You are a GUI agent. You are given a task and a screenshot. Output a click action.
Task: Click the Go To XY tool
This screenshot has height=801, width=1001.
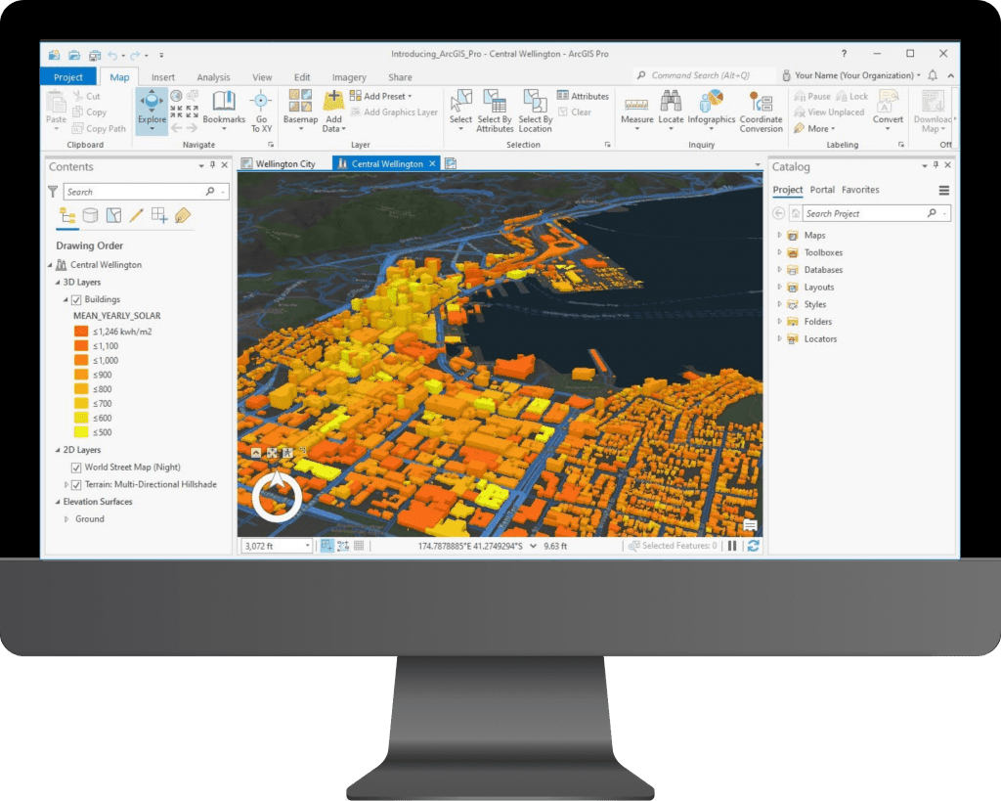pos(261,110)
